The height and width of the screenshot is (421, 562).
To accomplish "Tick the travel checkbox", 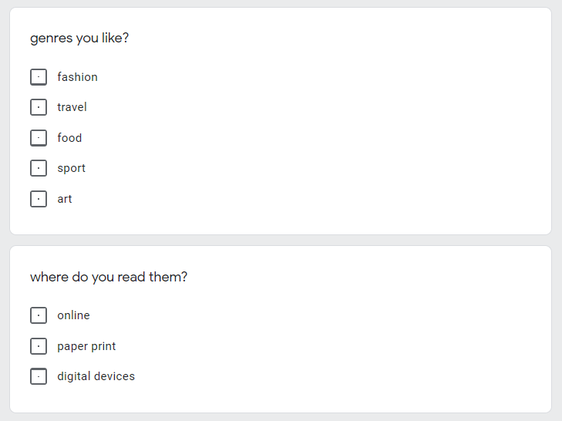I will (39, 107).
